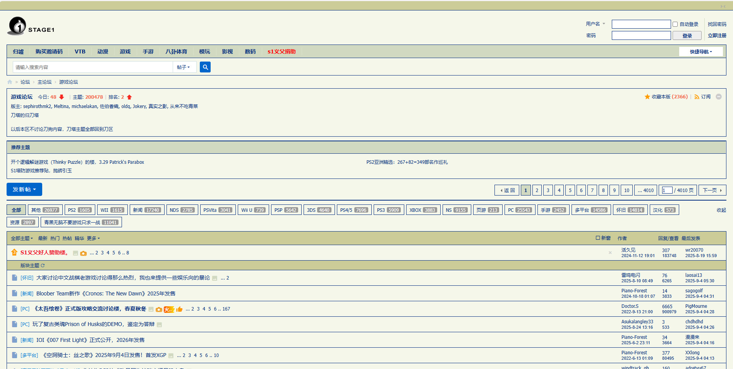Click the document icon of the 太吾绘卷 thread
This screenshot has width=733, height=369.
click(14, 309)
